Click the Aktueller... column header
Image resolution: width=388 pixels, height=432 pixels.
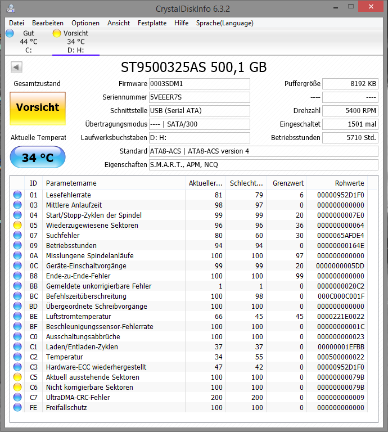pos(205,183)
